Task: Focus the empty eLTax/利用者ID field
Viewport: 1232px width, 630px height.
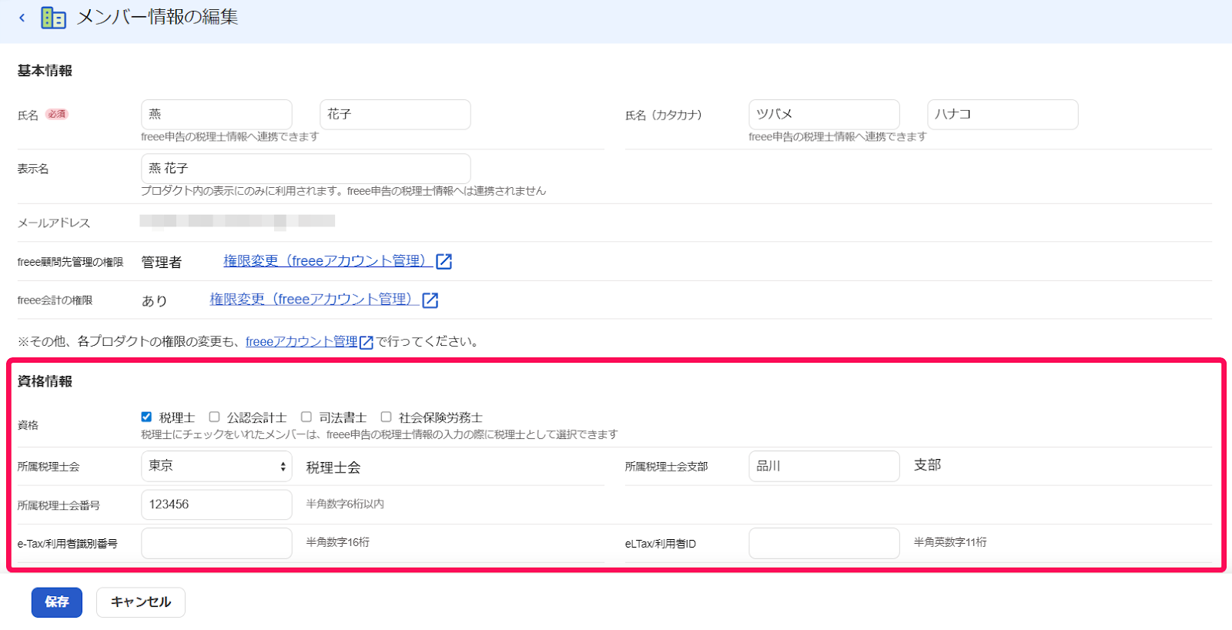Action: (824, 543)
